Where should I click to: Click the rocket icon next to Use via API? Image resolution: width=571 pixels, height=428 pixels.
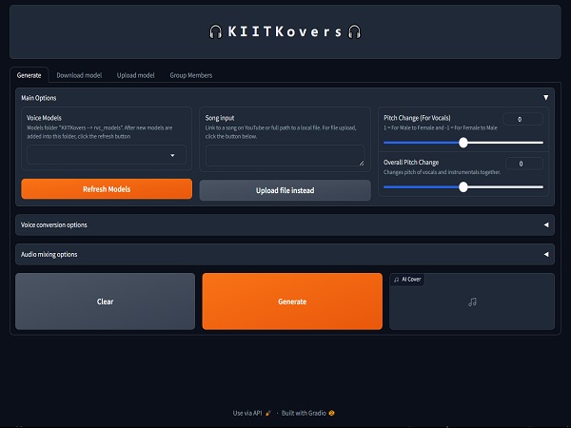(268, 413)
